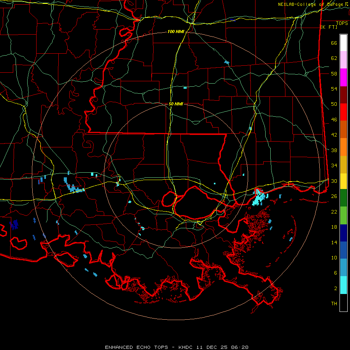Select the dark green legend swatch
350x350 pixels.
click(x=343, y=198)
